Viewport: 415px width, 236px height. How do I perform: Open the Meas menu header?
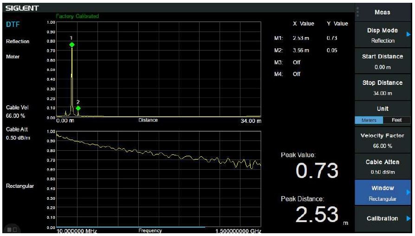pyautogui.click(x=383, y=12)
